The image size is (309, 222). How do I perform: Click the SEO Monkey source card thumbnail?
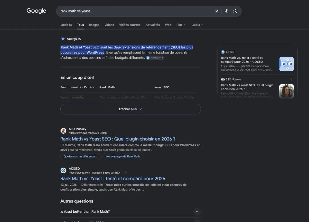(x=287, y=91)
